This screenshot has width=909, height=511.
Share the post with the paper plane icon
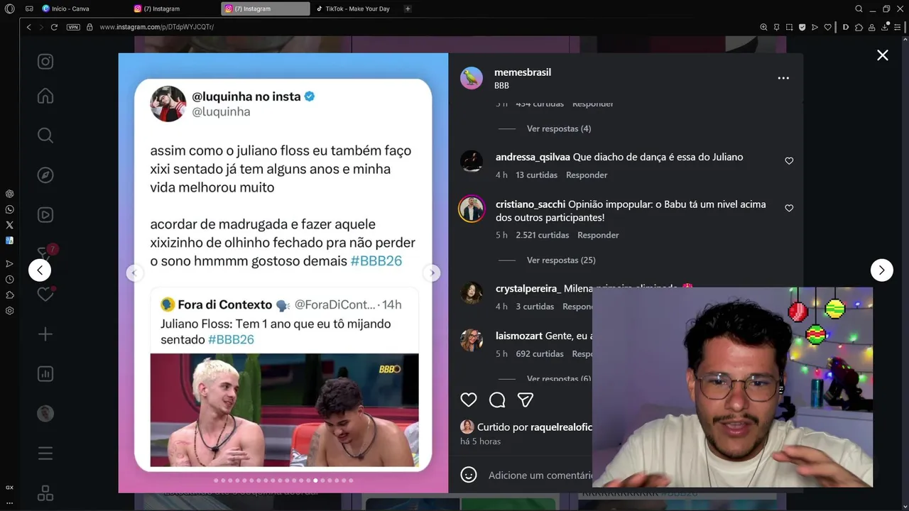(526, 400)
